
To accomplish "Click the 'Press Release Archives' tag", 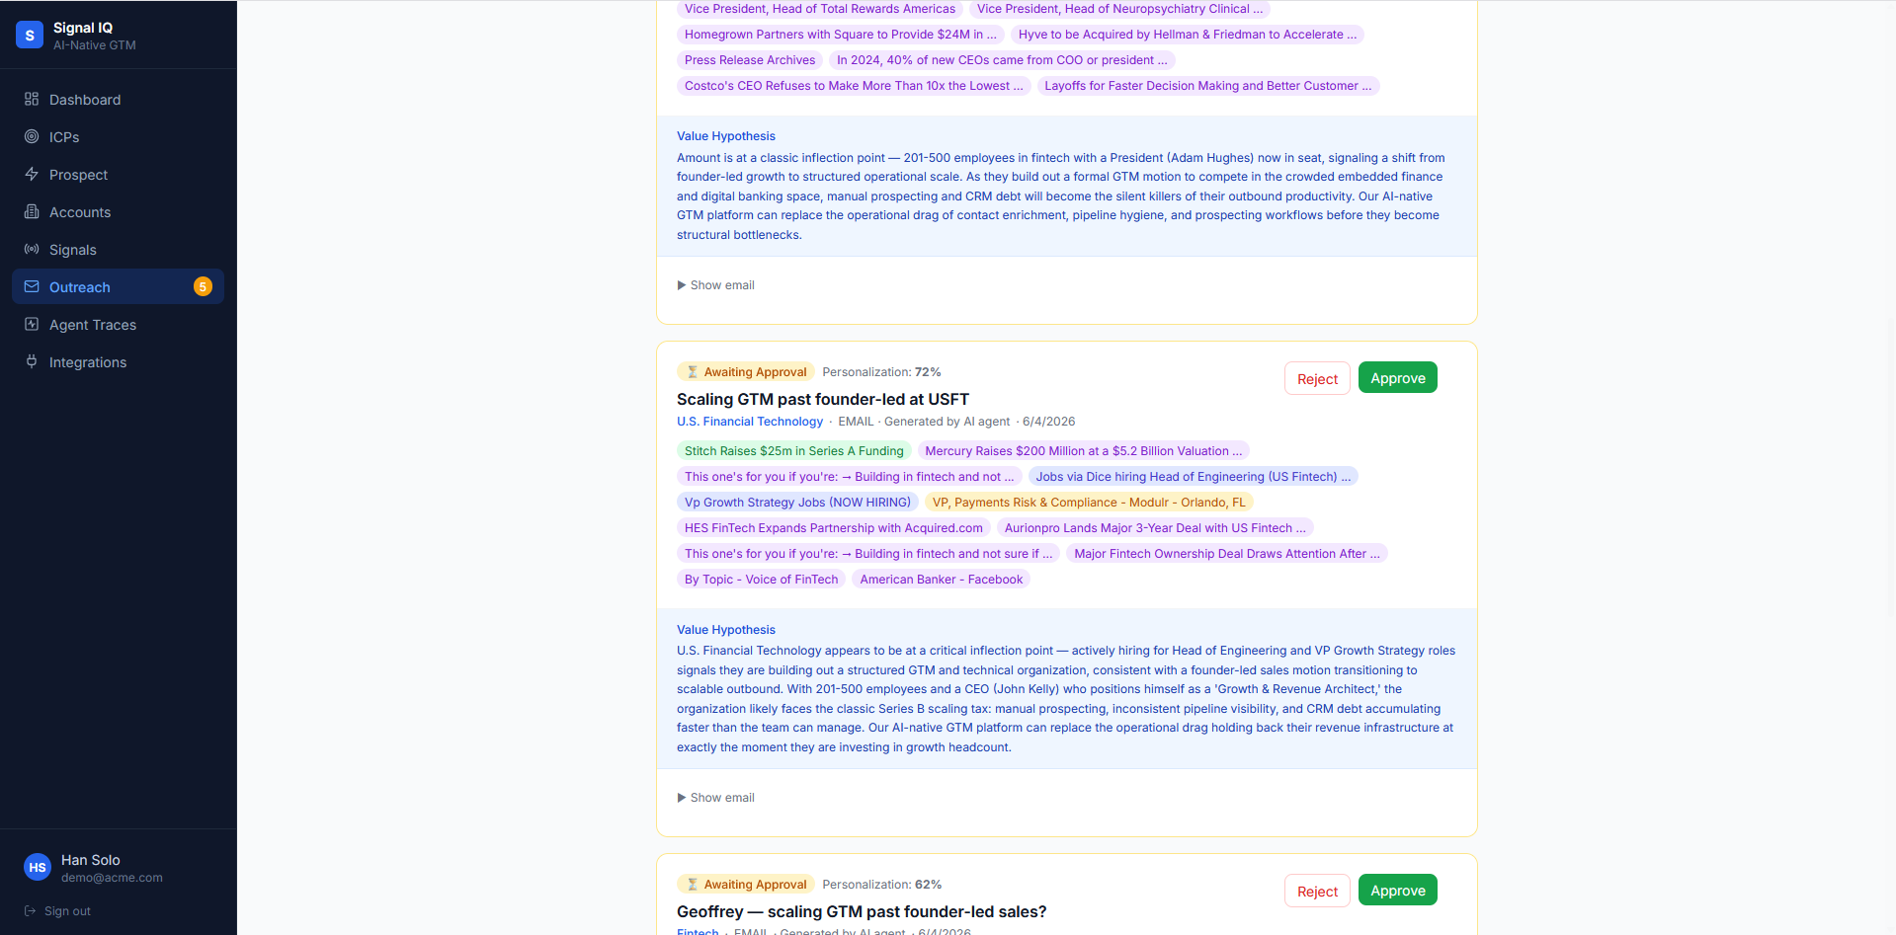I will click(x=750, y=60).
